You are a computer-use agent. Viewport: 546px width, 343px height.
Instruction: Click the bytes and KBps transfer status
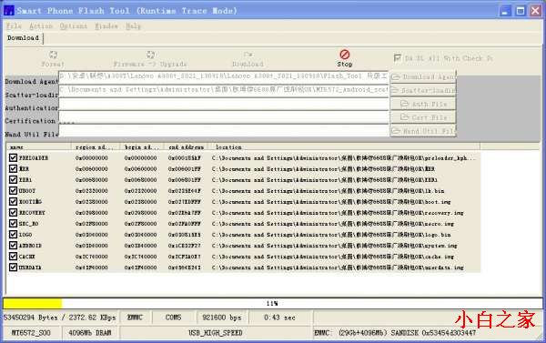click(59, 318)
